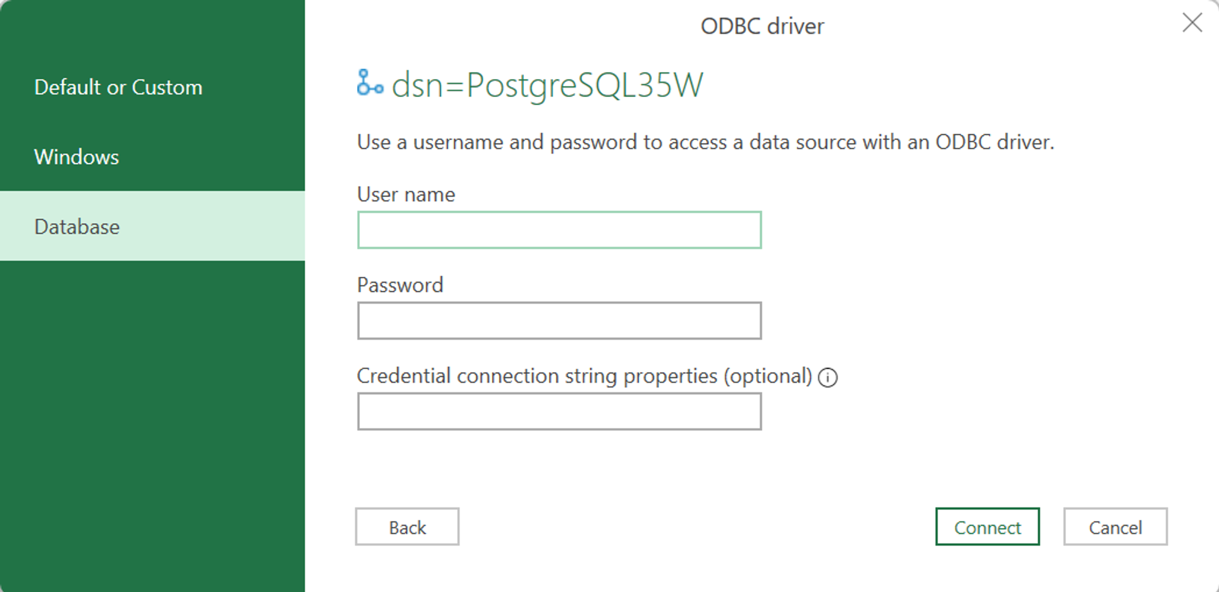Click inside the Password field
Viewport: 1219px width, 592px height.
click(559, 321)
